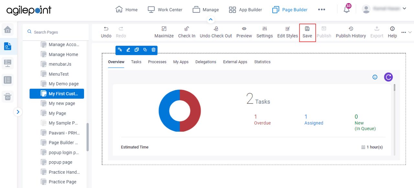
Task: Click the widget arrange layers icon
Action: tap(145, 50)
